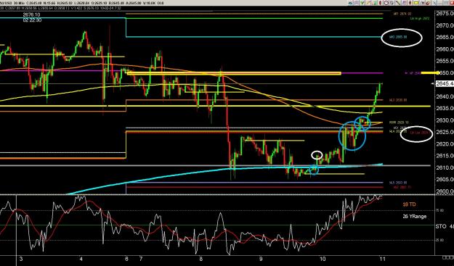454x266 pixels.
Task: Click date label 10 on time axis
Action: click(x=323, y=259)
